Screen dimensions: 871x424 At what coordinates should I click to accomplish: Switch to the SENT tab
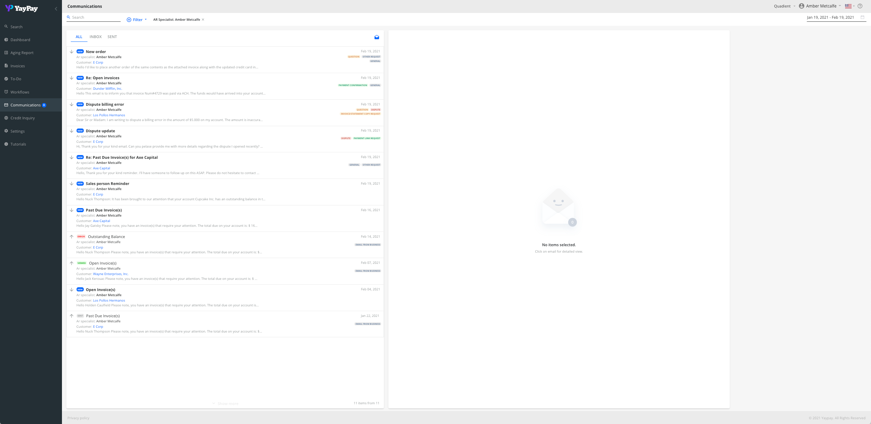click(112, 37)
